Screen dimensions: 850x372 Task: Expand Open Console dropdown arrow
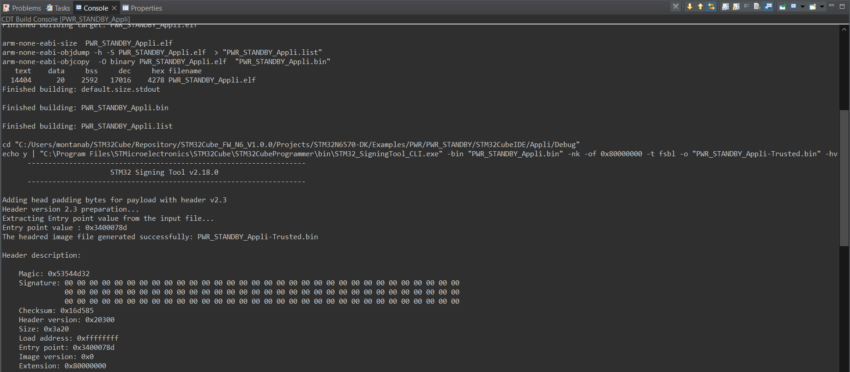click(822, 6)
